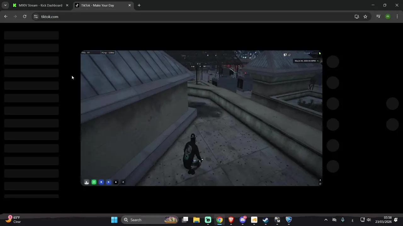
Task: Switch to Google Chrome in the taskbar
Action: (219, 220)
